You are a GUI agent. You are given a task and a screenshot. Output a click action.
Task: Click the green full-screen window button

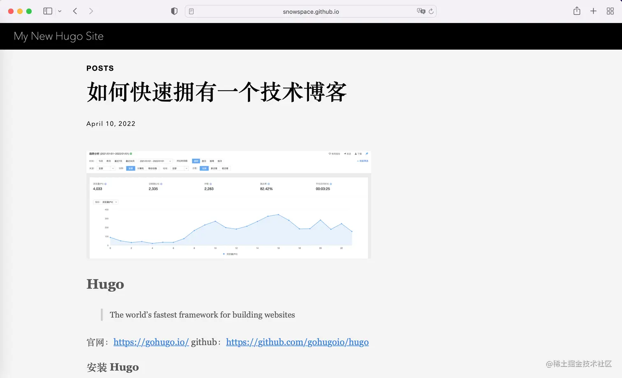(29, 11)
